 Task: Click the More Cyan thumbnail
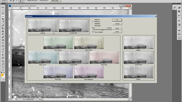point(43,58)
